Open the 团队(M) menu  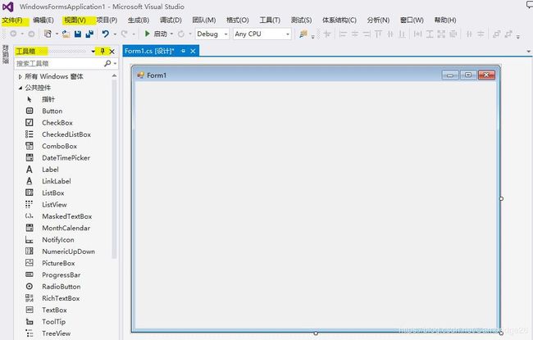pos(204,20)
